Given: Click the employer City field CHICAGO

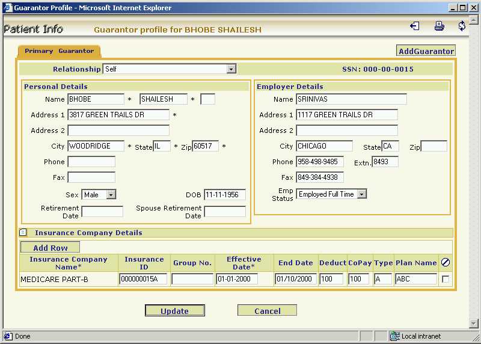Looking at the screenshot, I should coord(325,146).
